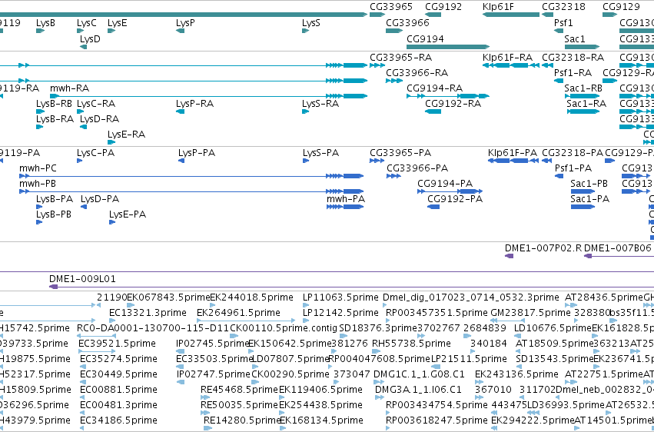This screenshot has height=432, width=654.
Task: Select protein Sac1-PA
Action: click(x=583, y=207)
